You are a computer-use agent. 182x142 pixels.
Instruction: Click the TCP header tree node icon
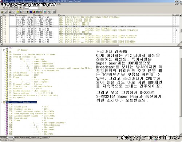click(x=4, y=102)
